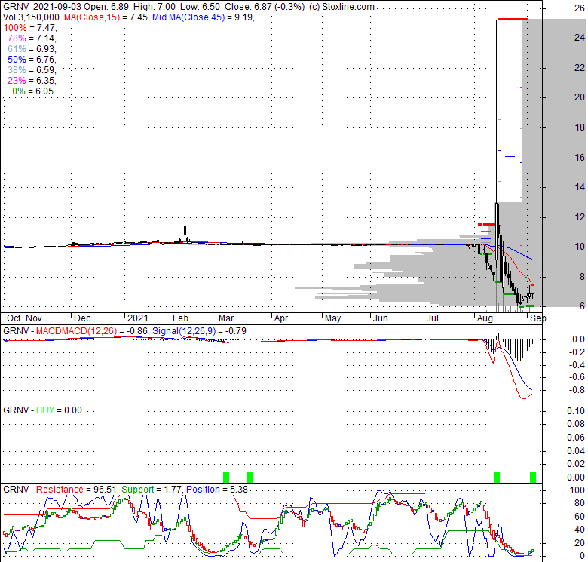Click the 'May' month axis label
Image resolution: width=588 pixels, height=562 pixels.
[332, 318]
